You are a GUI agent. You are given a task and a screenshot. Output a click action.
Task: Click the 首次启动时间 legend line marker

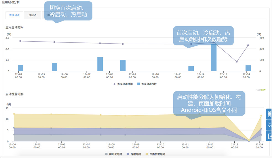114,84
